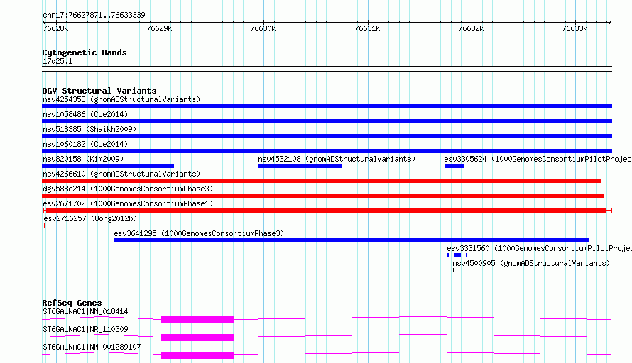Click the ST6GALNAC1|NM_001289107 exon block
632x363 pixels.
click(x=197, y=355)
